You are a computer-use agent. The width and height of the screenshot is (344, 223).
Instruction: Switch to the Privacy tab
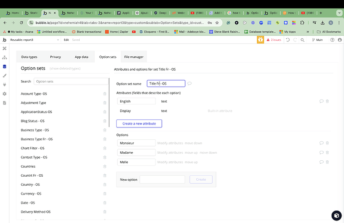(x=55, y=57)
